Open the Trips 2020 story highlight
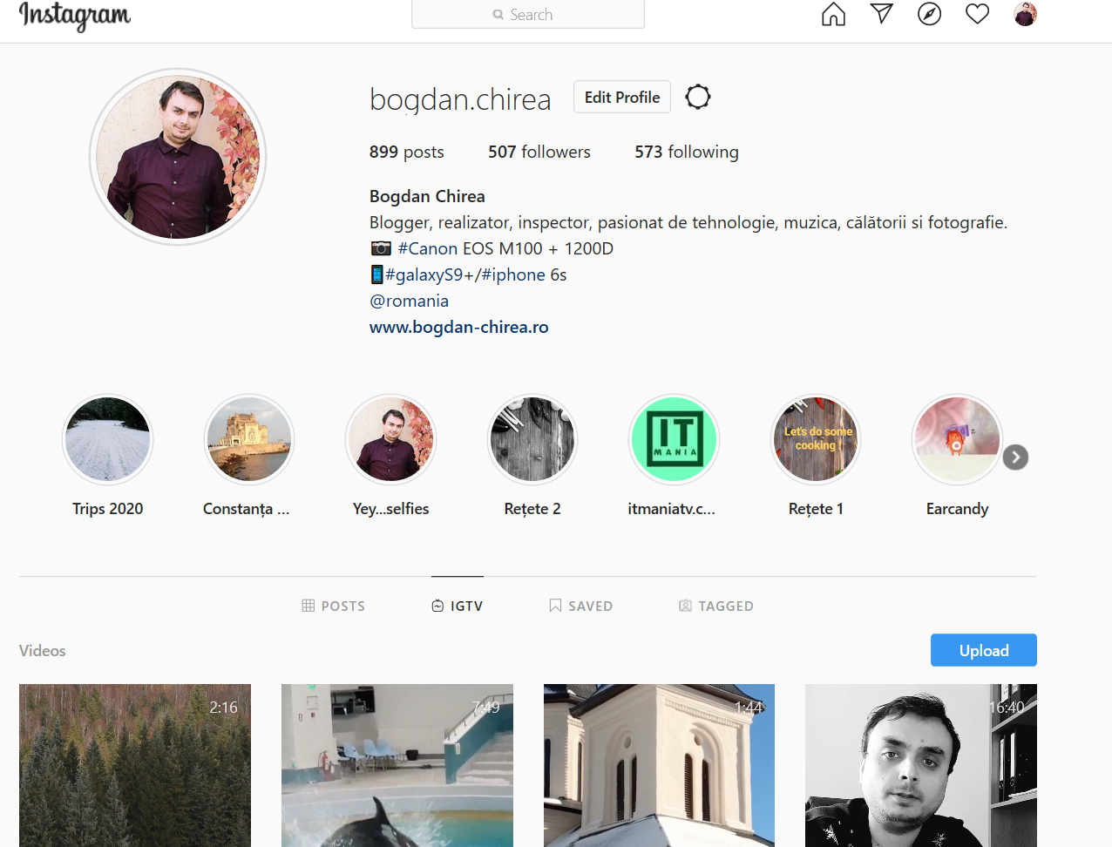 (x=107, y=439)
